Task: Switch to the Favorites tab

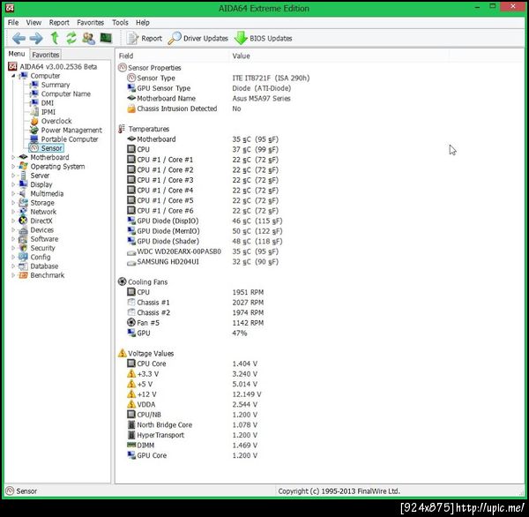Action: pos(46,55)
